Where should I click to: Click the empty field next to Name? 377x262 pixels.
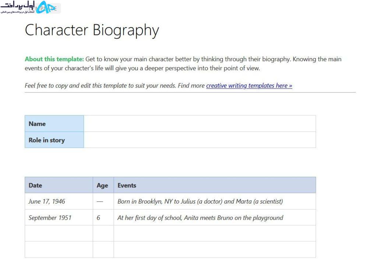[x=200, y=123]
